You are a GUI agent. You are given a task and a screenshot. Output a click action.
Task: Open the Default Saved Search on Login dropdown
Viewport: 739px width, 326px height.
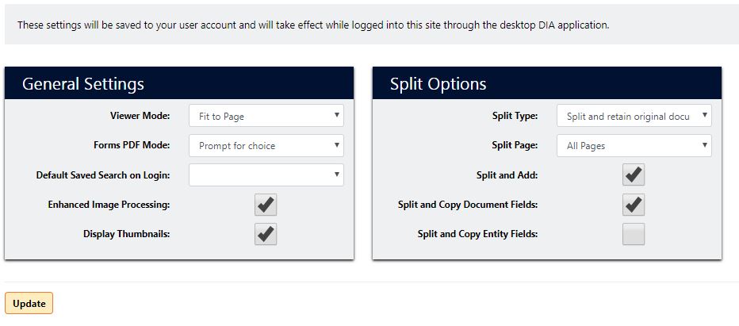pos(266,175)
